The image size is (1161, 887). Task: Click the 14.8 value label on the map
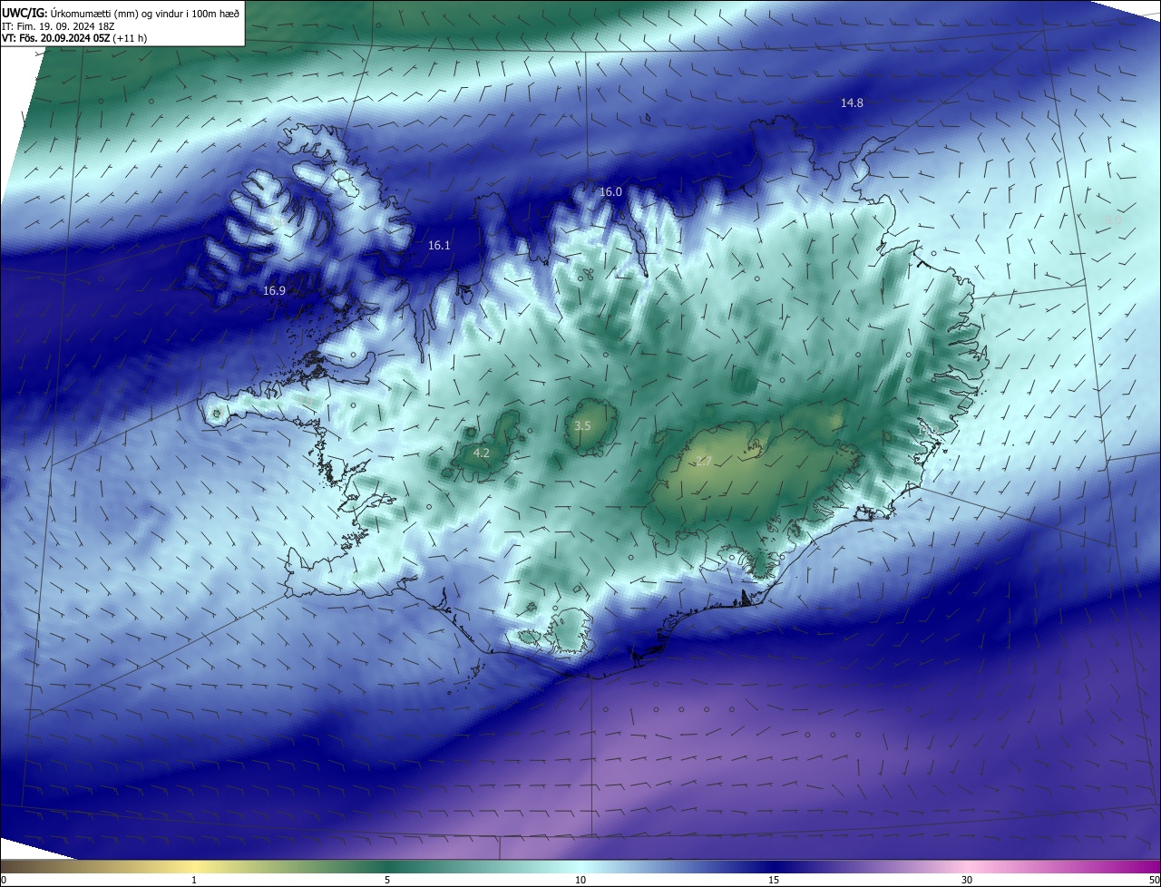(x=852, y=103)
